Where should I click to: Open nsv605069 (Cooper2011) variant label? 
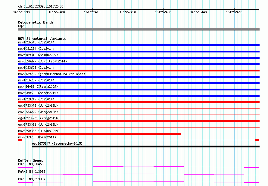click(38, 93)
